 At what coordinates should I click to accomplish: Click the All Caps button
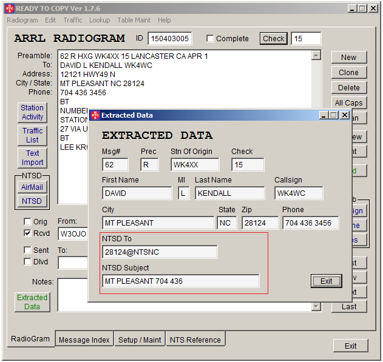(349, 102)
